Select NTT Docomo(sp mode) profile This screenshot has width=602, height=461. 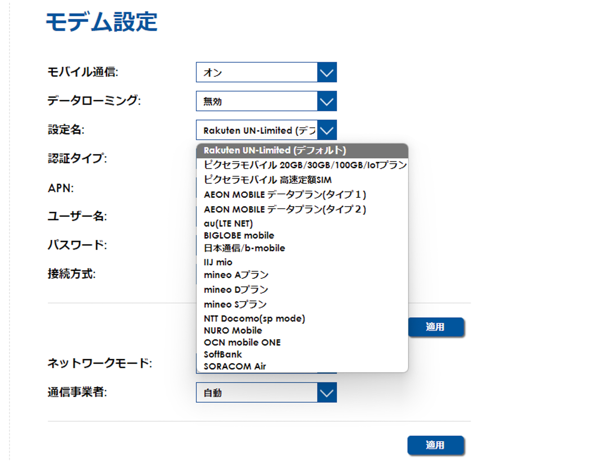(x=254, y=319)
